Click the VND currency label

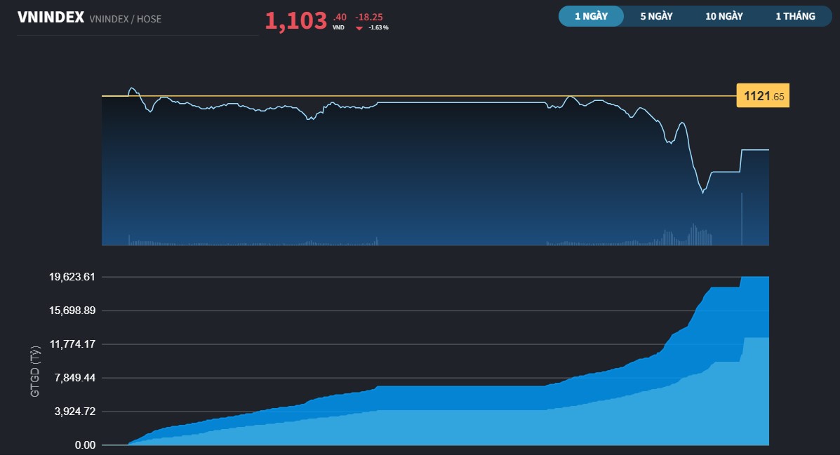[x=338, y=27]
